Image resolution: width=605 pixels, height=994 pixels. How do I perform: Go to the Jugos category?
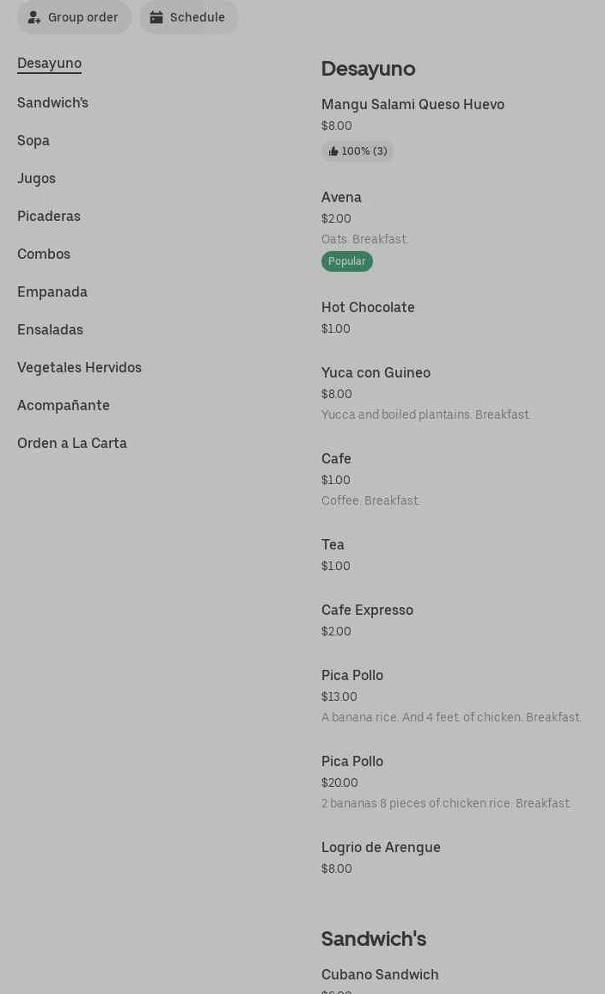point(36,178)
